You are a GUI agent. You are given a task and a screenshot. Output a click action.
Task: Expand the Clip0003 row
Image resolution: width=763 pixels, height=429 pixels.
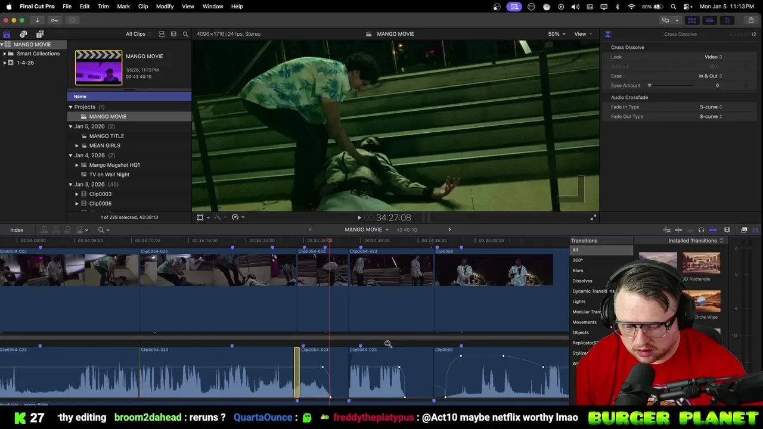[x=76, y=194]
